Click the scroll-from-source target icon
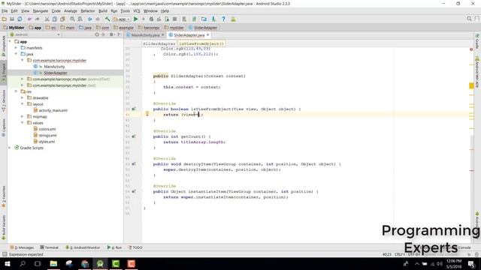Image resolution: width=481 pixels, height=270 pixels. (97, 34)
